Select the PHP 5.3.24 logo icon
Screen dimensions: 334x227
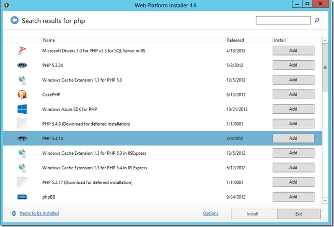[22, 65]
